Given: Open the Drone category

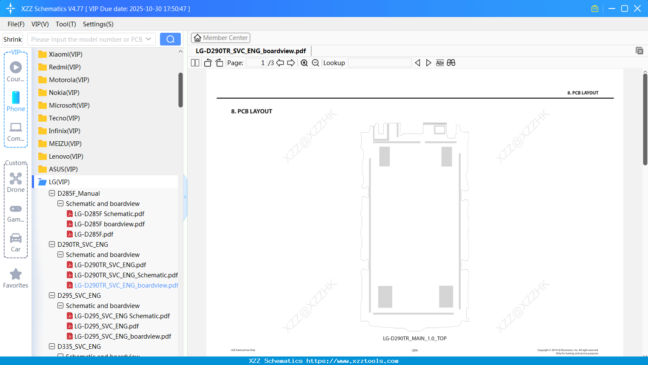Looking at the screenshot, I should 16,182.
